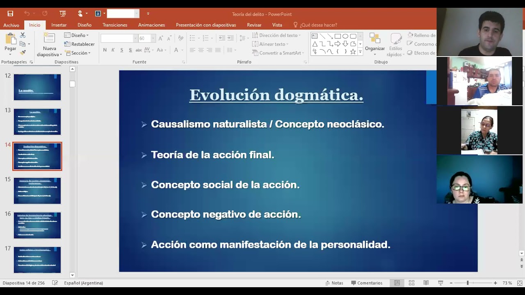Toggle Bold (N) formatting

[x=105, y=50]
